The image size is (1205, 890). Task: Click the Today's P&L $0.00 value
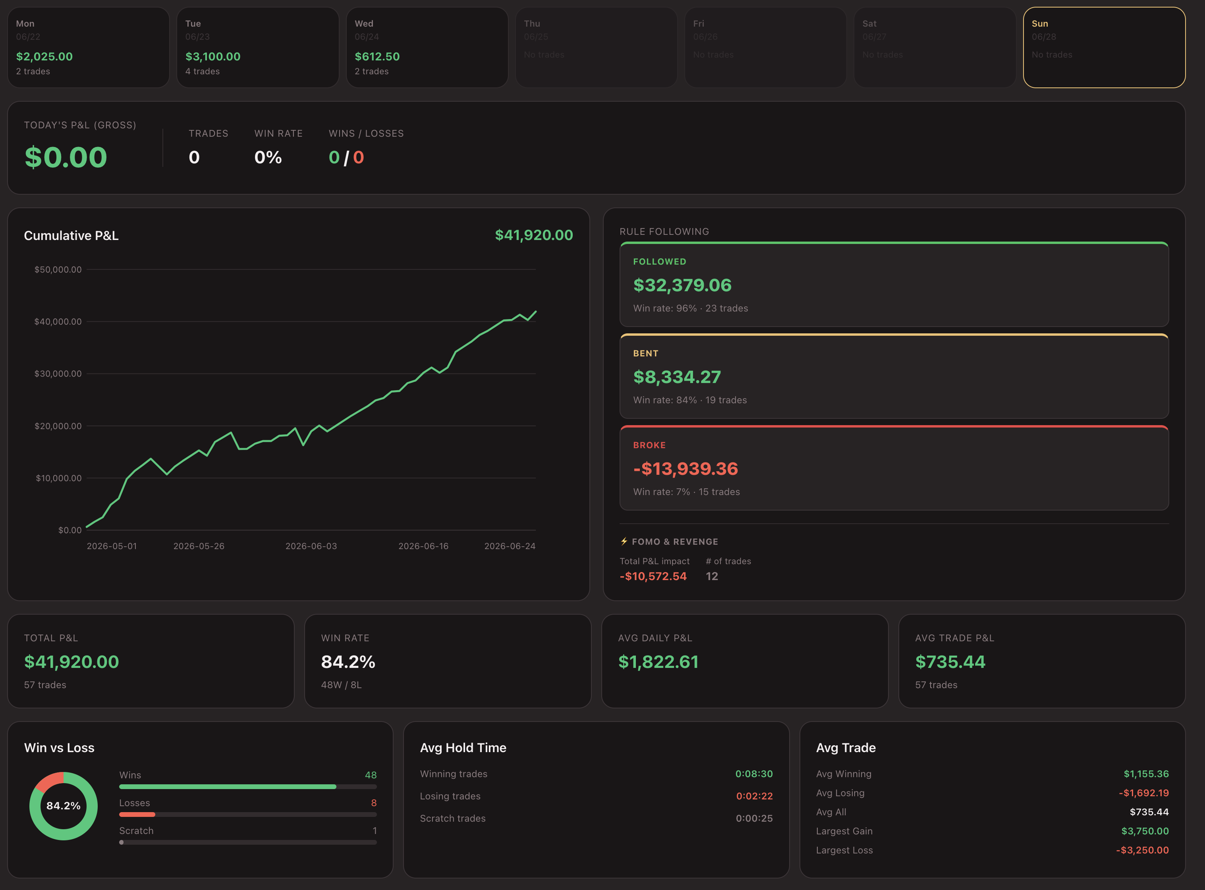tap(66, 157)
